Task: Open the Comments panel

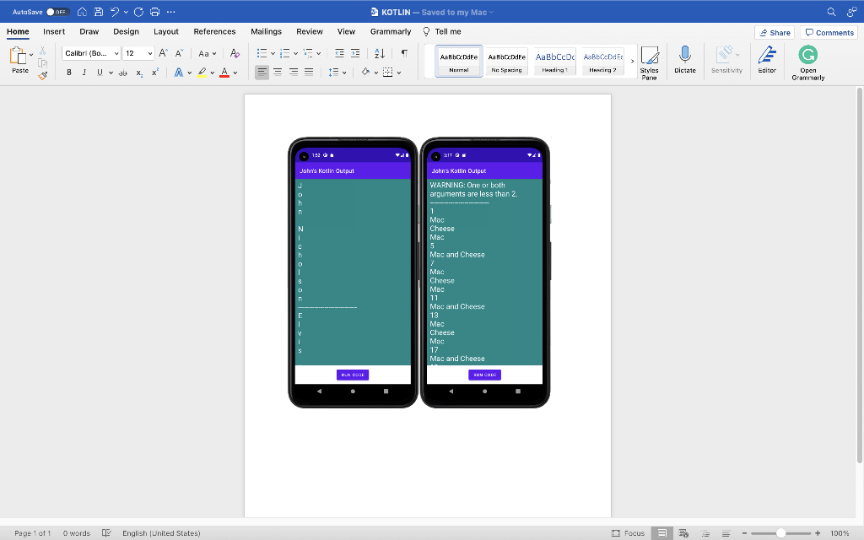Action: tap(829, 31)
